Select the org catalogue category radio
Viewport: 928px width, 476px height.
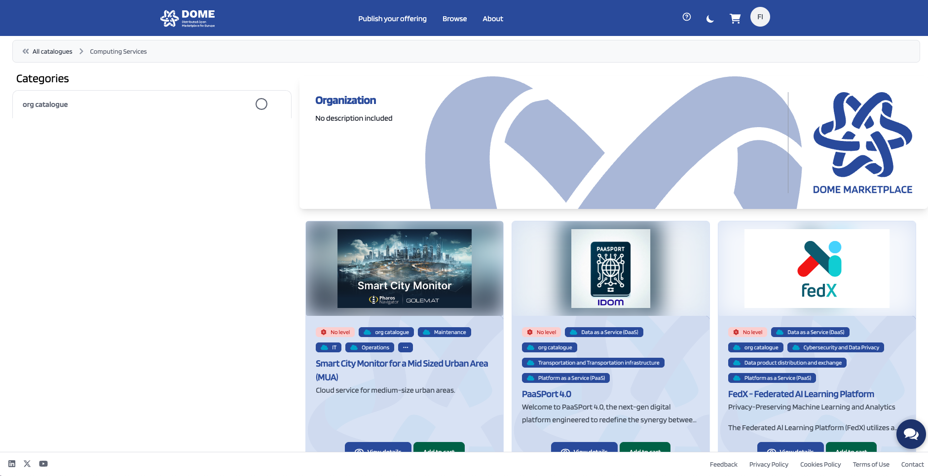pos(261,104)
